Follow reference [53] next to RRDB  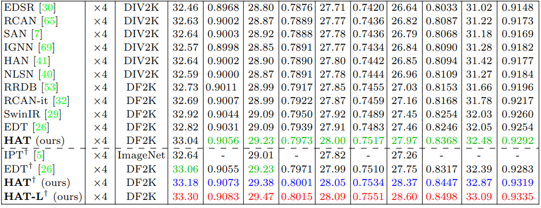coord(50,87)
